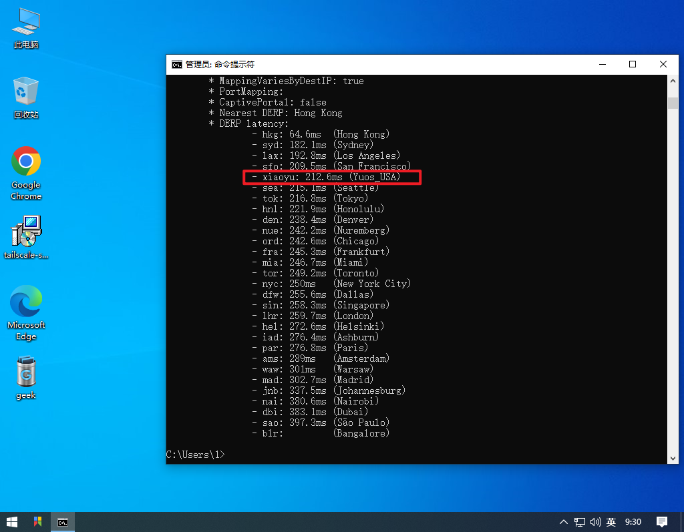
Task: Select the tailscale setup installer icon
Action: pos(26,237)
